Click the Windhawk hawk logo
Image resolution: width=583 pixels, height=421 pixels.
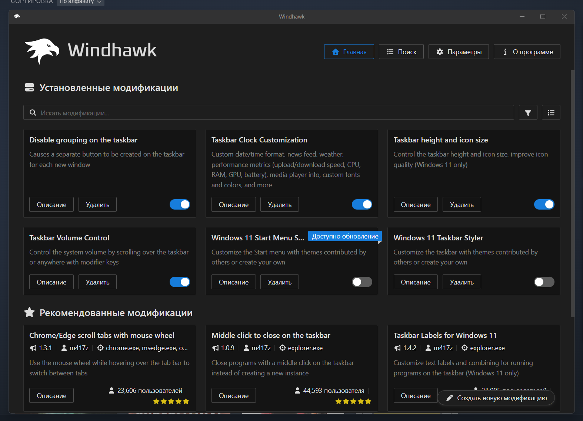(42, 51)
